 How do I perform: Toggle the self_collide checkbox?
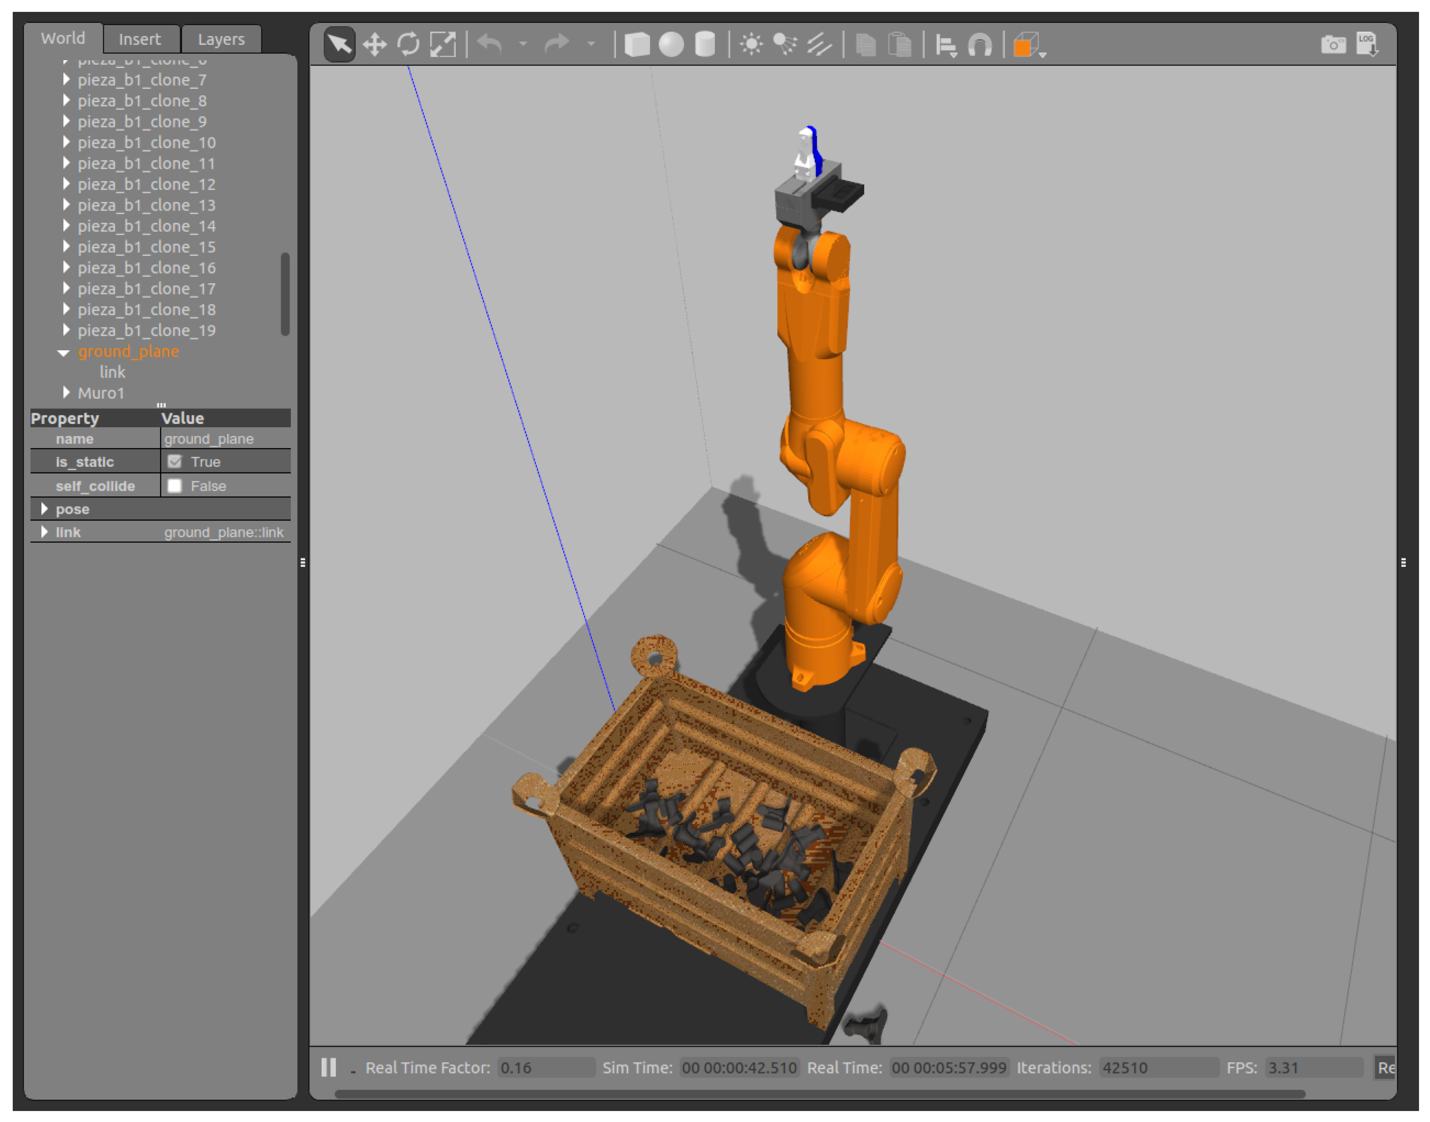[175, 486]
